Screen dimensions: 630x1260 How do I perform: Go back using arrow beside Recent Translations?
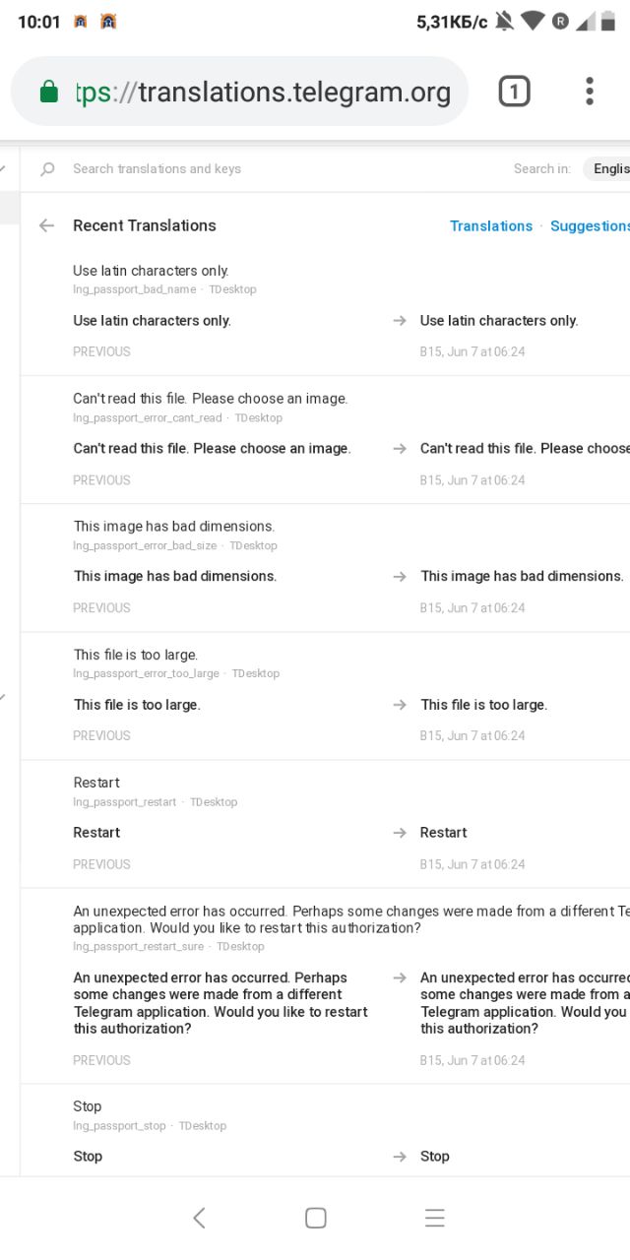point(46,225)
